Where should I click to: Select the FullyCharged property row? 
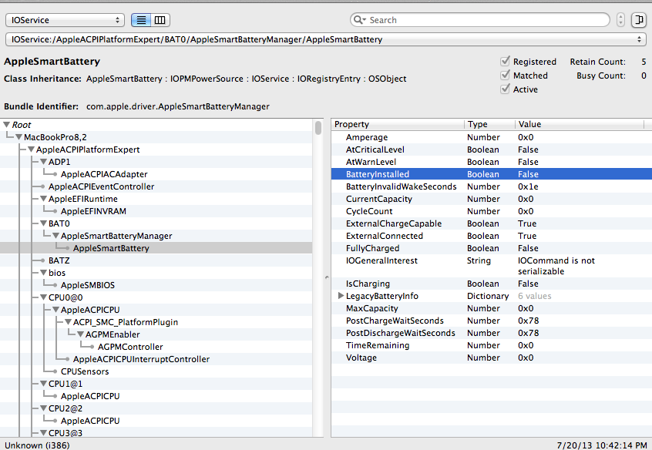click(x=492, y=248)
